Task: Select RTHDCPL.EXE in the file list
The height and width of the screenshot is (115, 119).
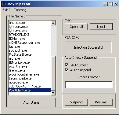Action: click(x=30, y=35)
